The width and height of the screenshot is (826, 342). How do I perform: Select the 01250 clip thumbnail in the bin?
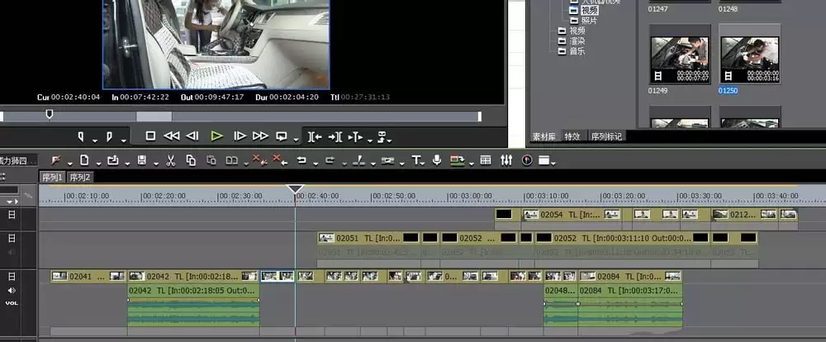point(749,59)
